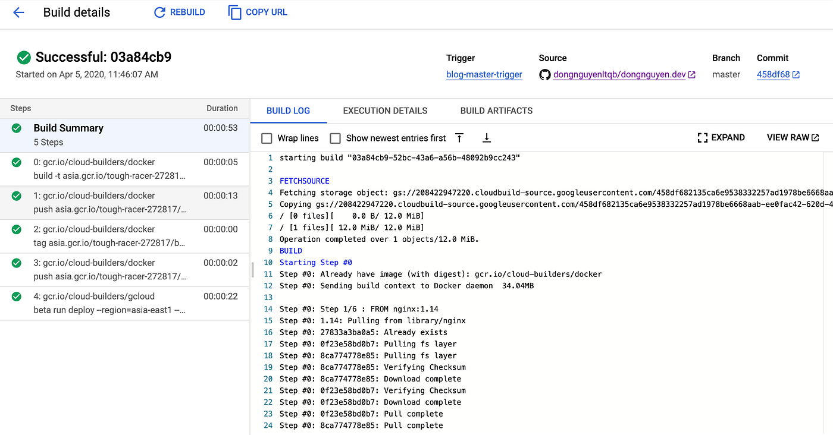Click the 'Started on Apr 5, 2020' timestamp
Image resolution: width=833 pixels, height=435 pixels.
click(x=87, y=75)
